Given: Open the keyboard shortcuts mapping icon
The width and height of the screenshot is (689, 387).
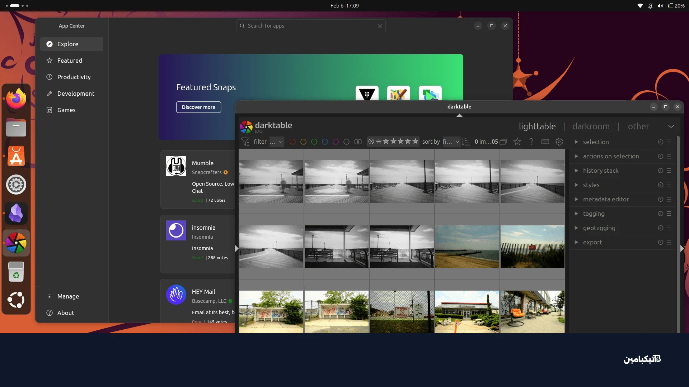Looking at the screenshot, I should coord(545,142).
